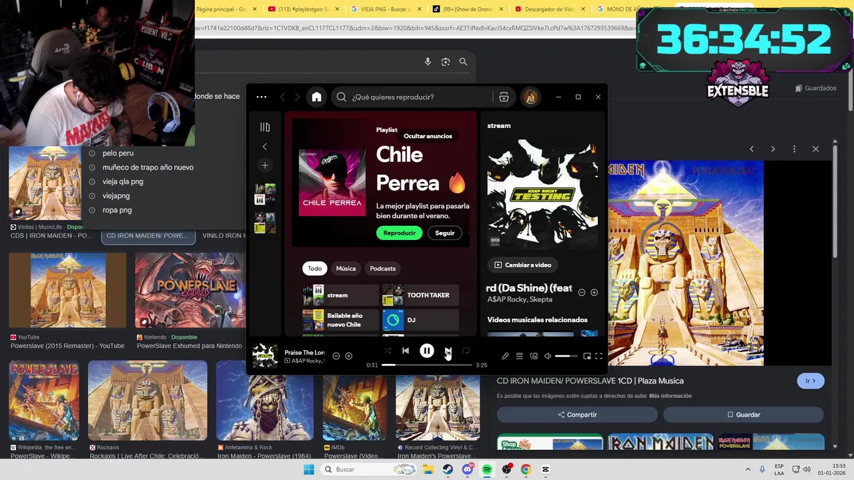
Task: Add Praise The Lord to liked songs
Action: [x=348, y=356]
